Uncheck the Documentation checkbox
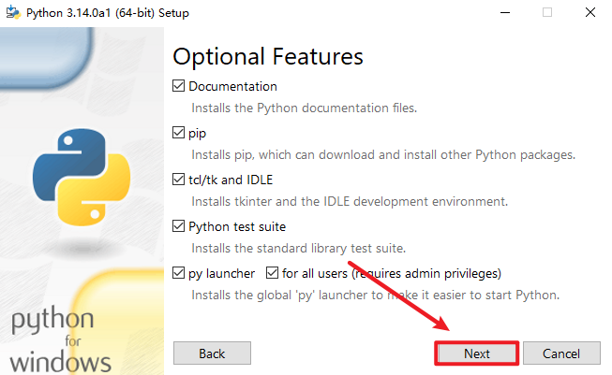612x375 pixels. 180,87
